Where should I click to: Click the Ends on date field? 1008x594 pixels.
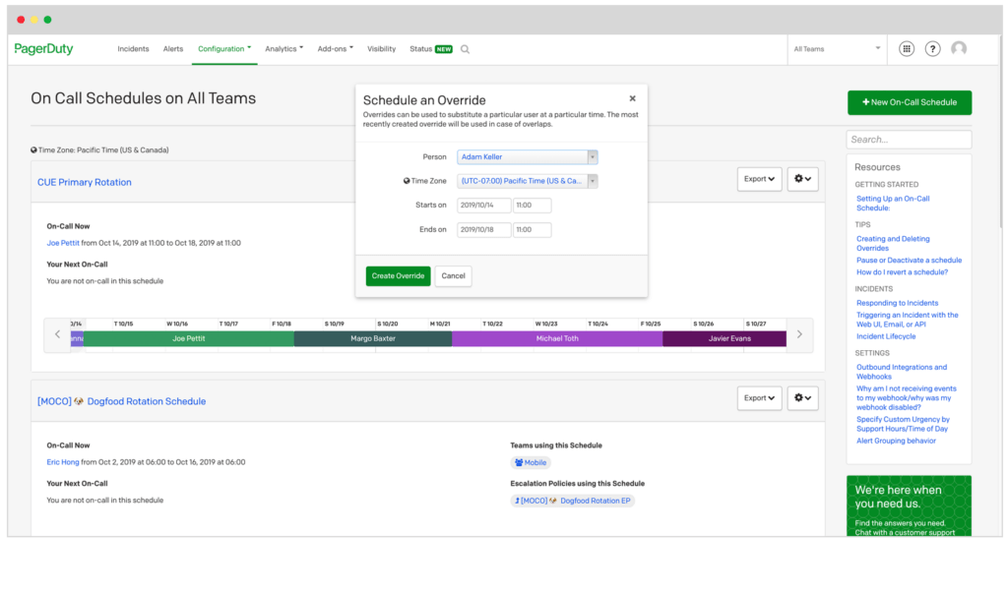tap(484, 230)
